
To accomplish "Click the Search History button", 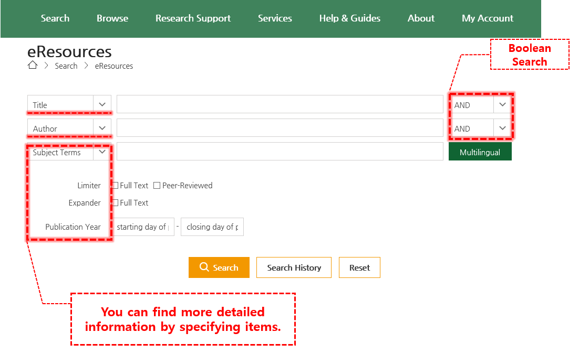I will tap(294, 267).
